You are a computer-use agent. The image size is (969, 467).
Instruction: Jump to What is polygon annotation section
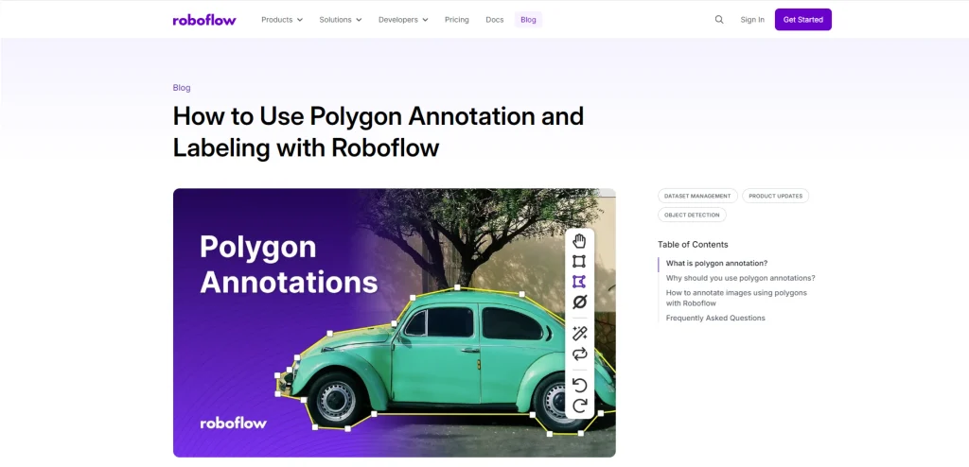point(716,263)
